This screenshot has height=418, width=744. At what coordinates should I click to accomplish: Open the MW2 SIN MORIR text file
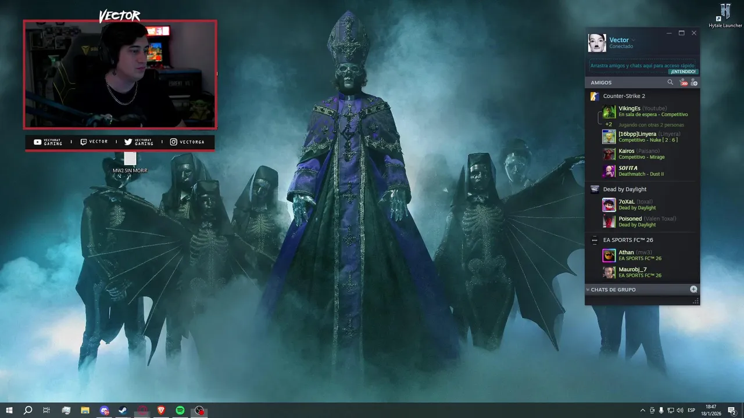pyautogui.click(x=130, y=163)
